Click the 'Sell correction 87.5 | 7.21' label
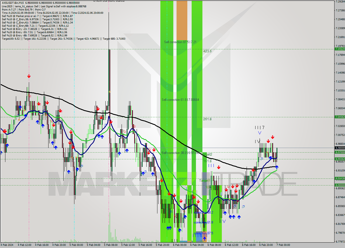This screenshot has width=345, height=248. point(180,42)
